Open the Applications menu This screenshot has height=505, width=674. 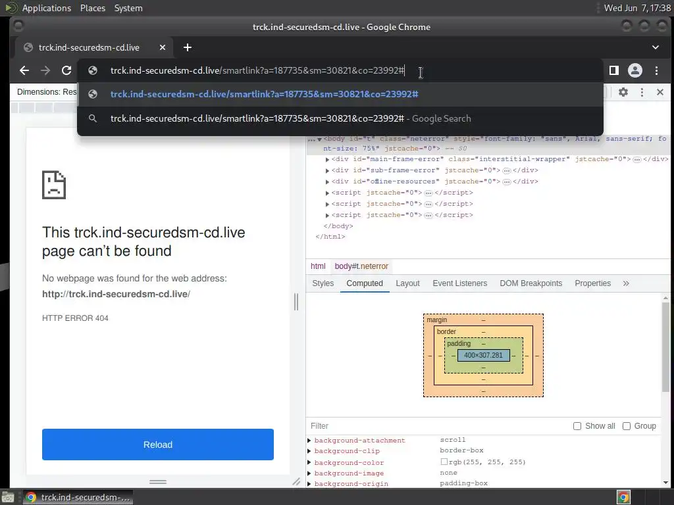point(47,8)
